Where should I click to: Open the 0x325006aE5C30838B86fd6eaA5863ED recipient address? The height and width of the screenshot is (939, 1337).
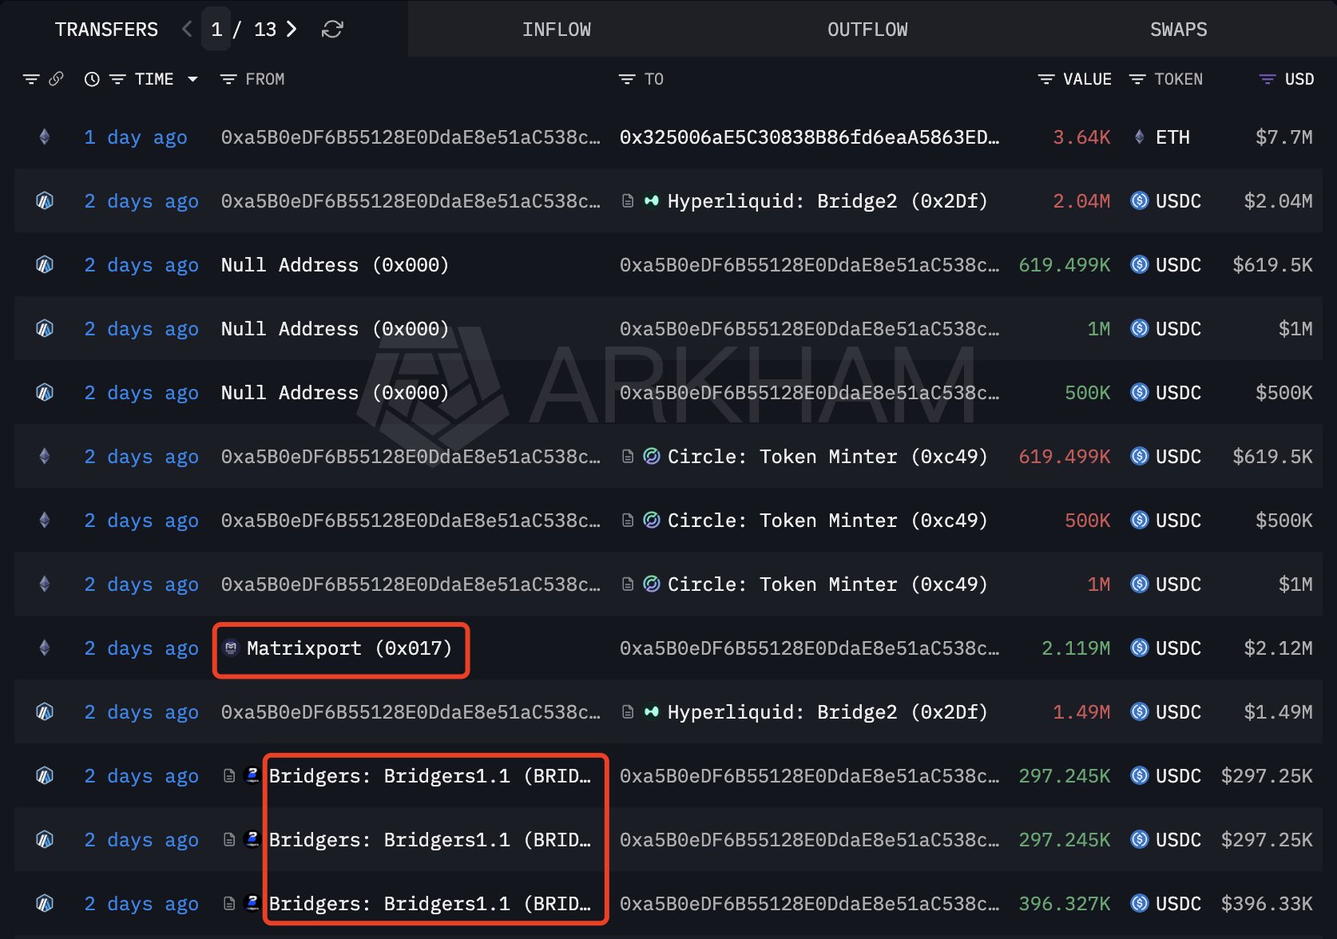(x=809, y=137)
